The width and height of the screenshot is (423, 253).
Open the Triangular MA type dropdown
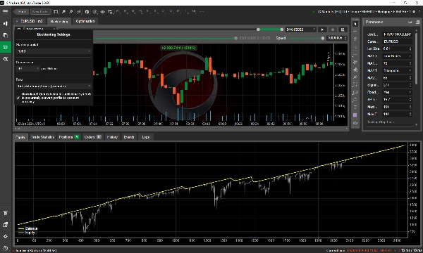click(x=397, y=70)
